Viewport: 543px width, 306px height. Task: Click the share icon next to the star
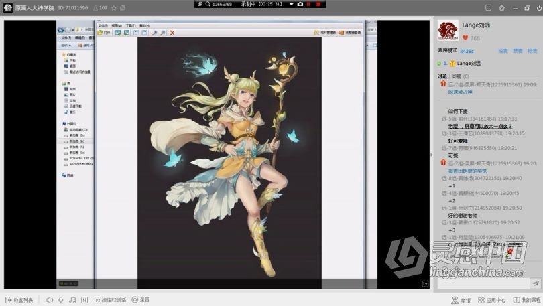(x=123, y=8)
